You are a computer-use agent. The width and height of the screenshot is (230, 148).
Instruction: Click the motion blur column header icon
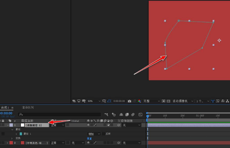(105, 121)
